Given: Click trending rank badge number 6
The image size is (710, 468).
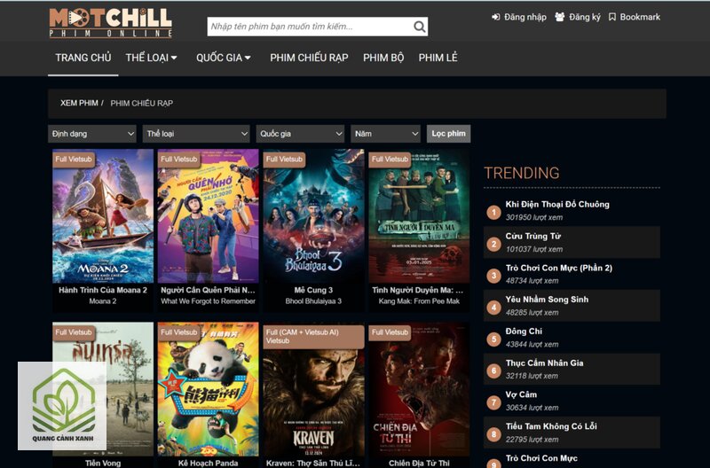Looking at the screenshot, I should click(x=493, y=370).
